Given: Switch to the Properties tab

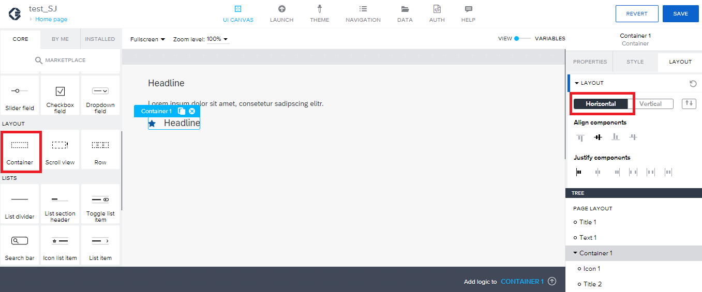Looking at the screenshot, I should pos(590,62).
